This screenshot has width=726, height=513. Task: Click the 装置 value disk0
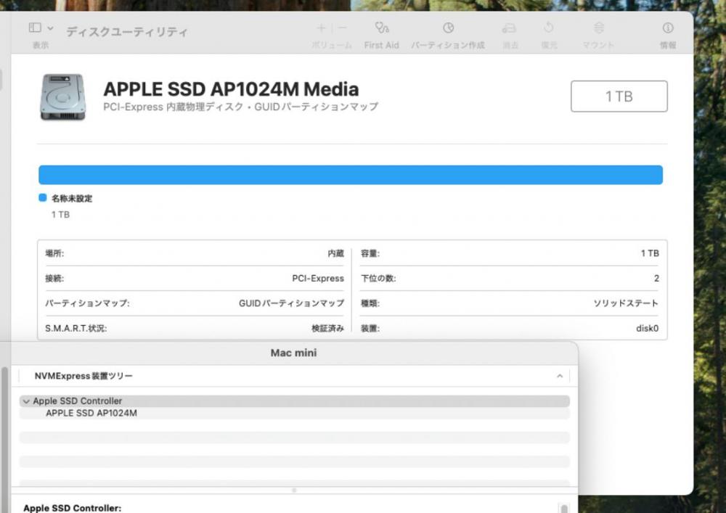(648, 329)
